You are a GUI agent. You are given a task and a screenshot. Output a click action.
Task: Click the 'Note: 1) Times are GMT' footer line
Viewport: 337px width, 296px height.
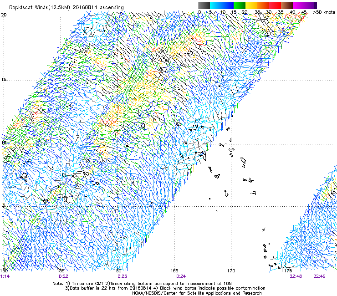142,284
